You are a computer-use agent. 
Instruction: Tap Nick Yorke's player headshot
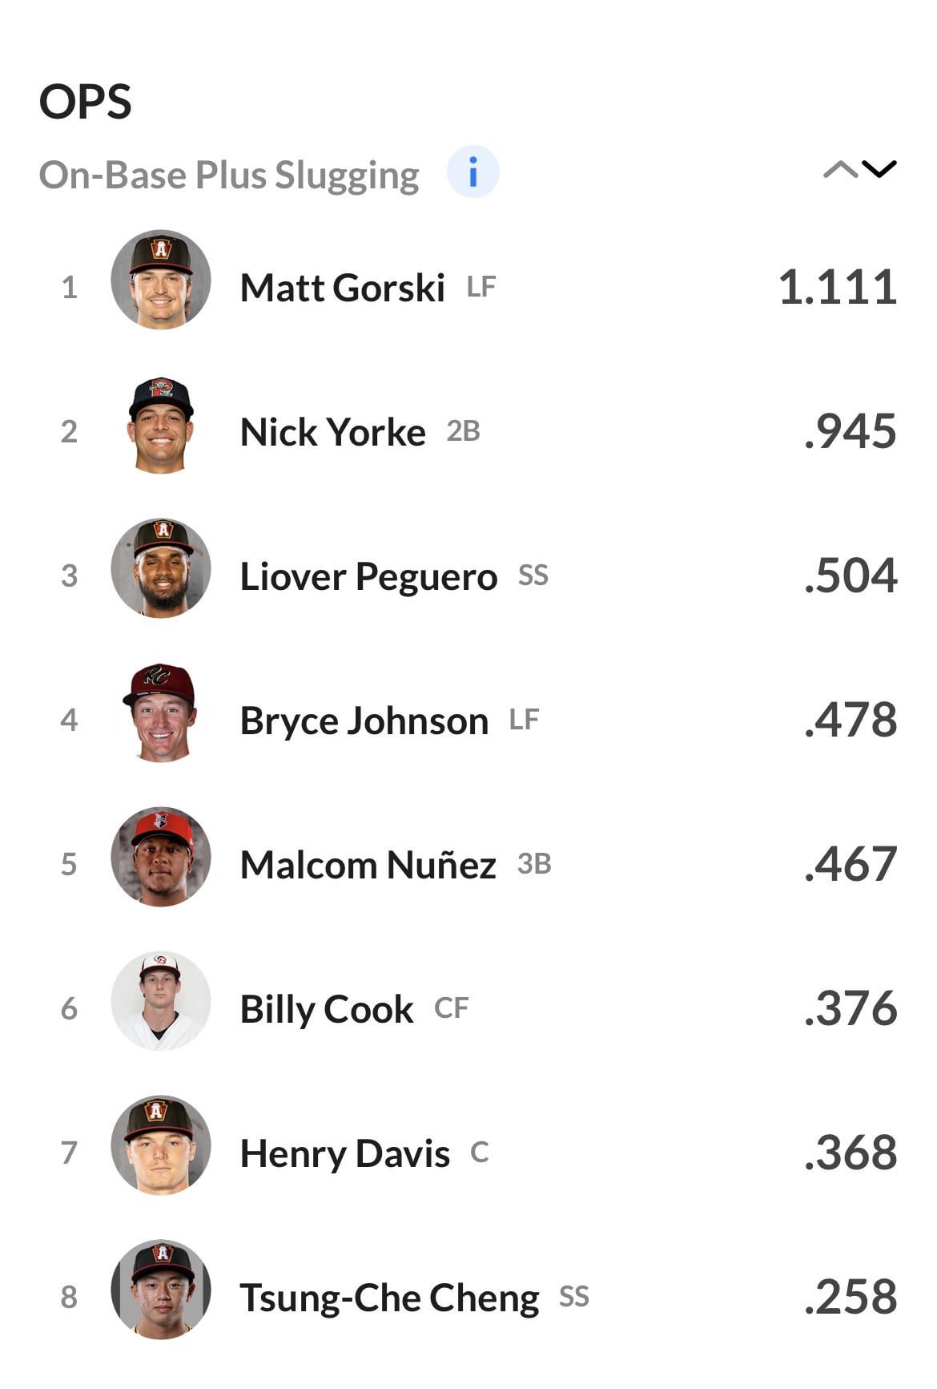click(161, 425)
